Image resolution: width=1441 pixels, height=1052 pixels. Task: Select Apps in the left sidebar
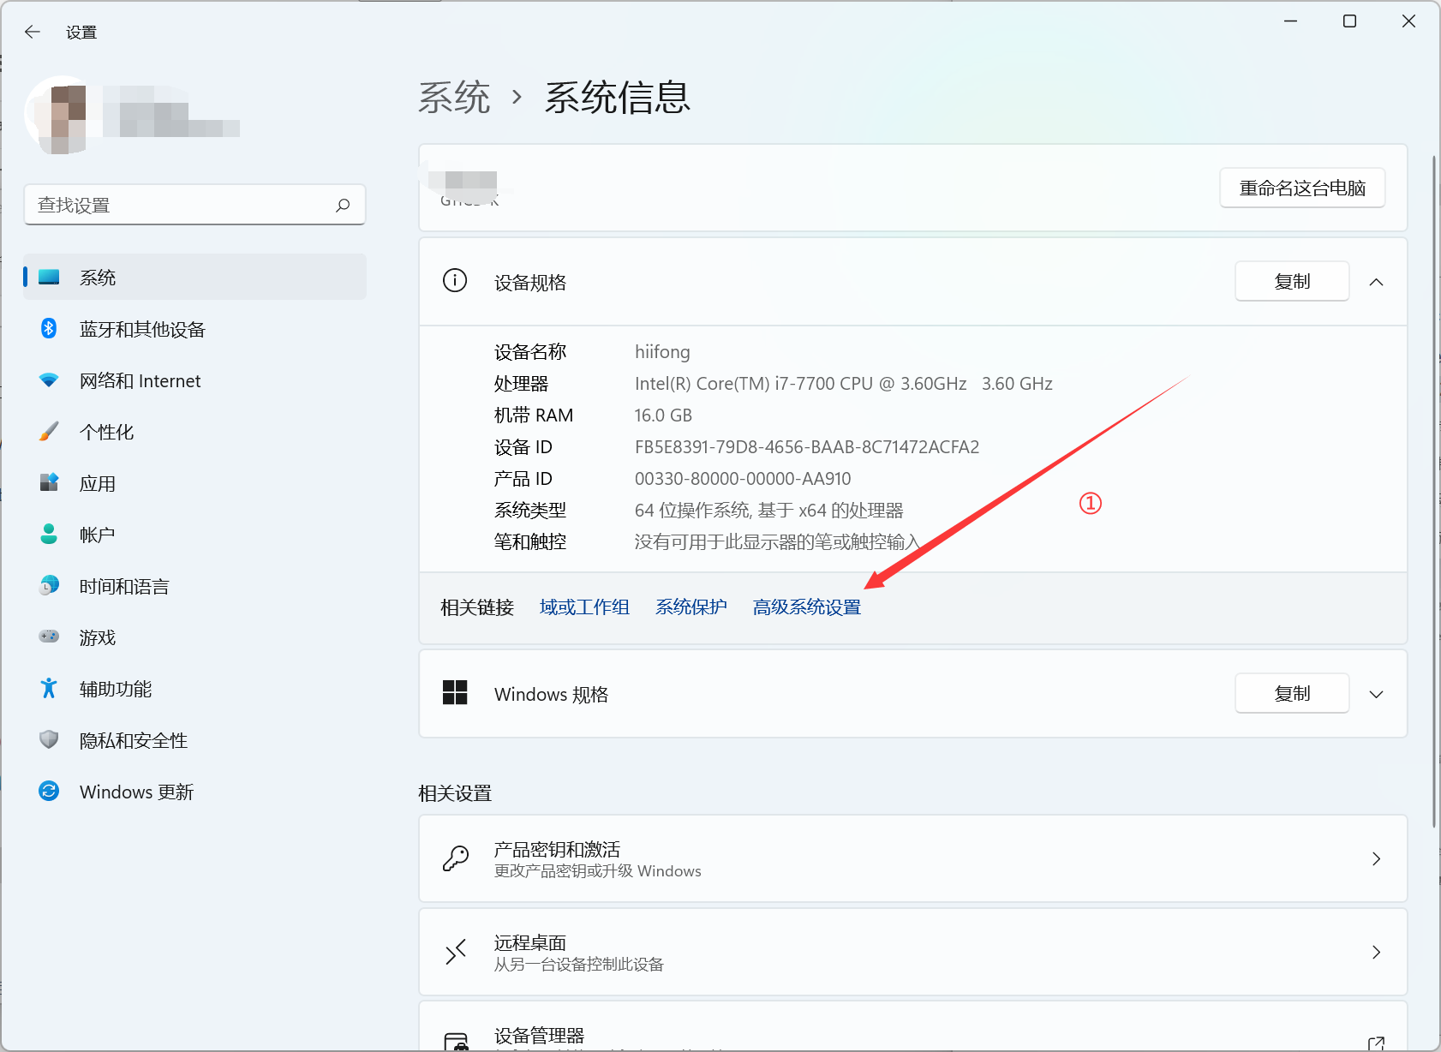coord(98,484)
